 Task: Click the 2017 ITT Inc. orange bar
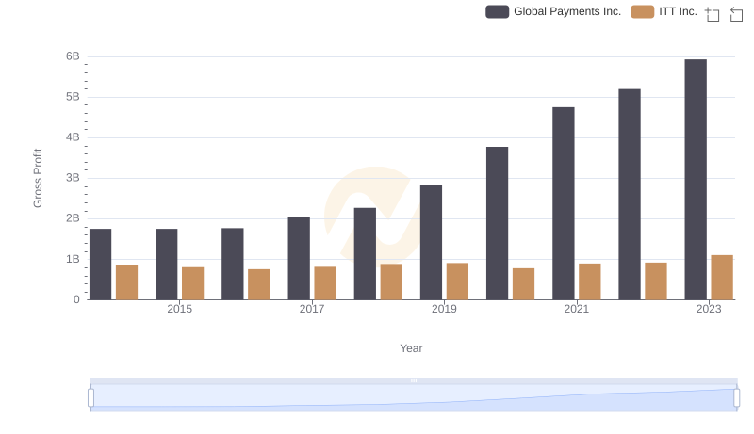pos(325,283)
